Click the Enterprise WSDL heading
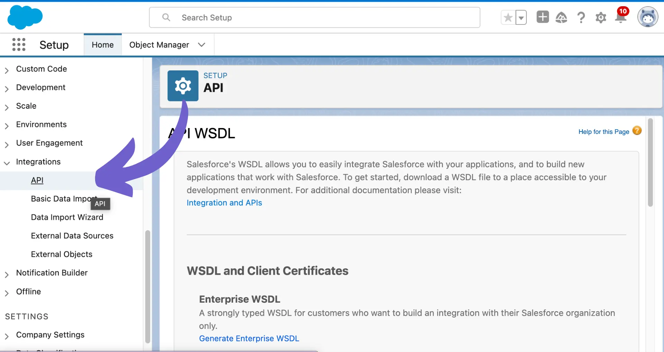This screenshot has height=352, width=664. coord(240,299)
